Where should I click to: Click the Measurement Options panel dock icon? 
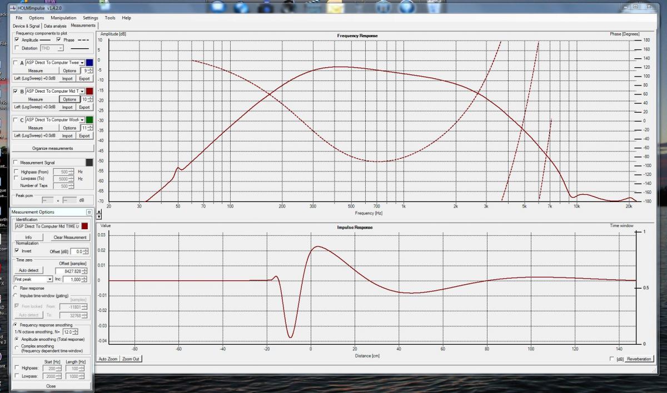click(x=89, y=212)
